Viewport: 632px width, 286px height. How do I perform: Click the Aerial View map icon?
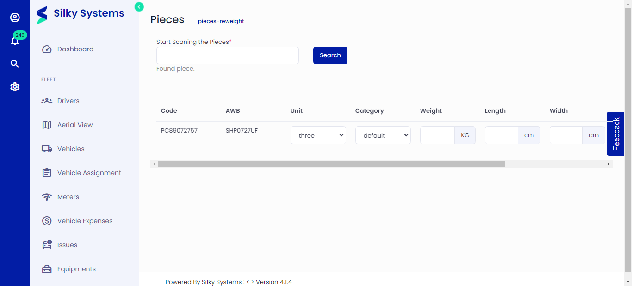point(47,125)
